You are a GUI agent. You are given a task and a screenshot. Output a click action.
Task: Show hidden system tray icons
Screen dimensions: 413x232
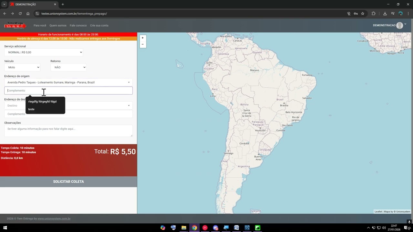pos(368,228)
